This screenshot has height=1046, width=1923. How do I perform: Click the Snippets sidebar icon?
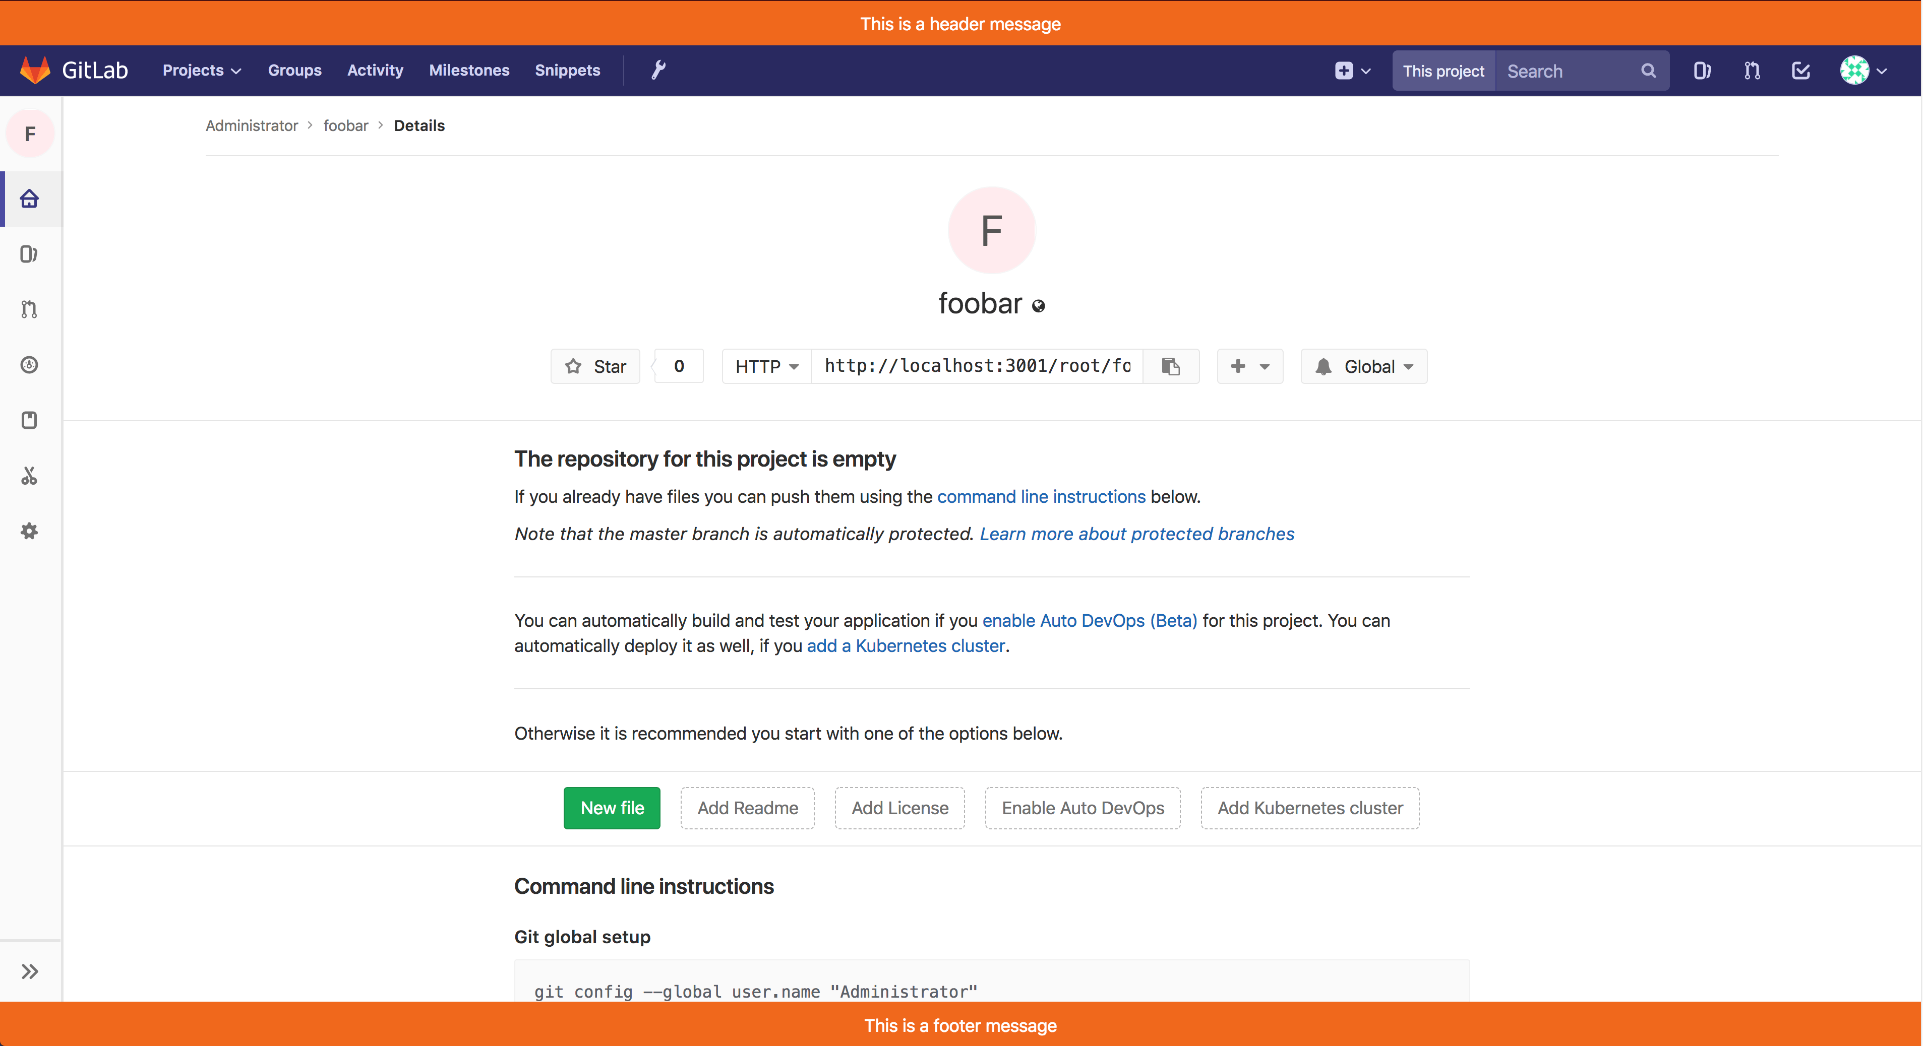(x=31, y=475)
